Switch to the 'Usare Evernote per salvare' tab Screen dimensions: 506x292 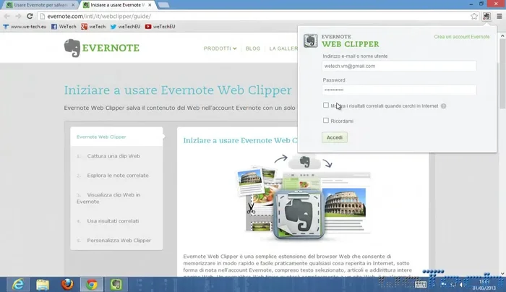coord(40,5)
